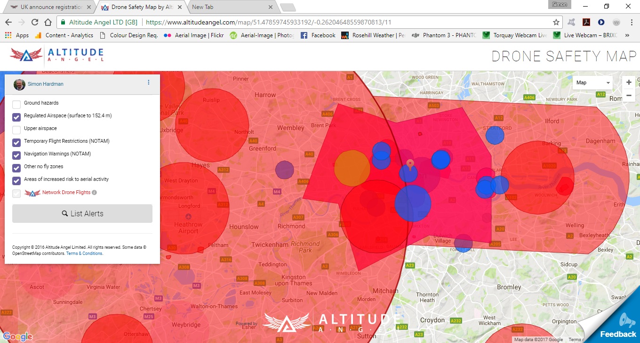Open the user panel three-dot options menu
Viewport: 640px width, 343px height.
pyautogui.click(x=149, y=82)
